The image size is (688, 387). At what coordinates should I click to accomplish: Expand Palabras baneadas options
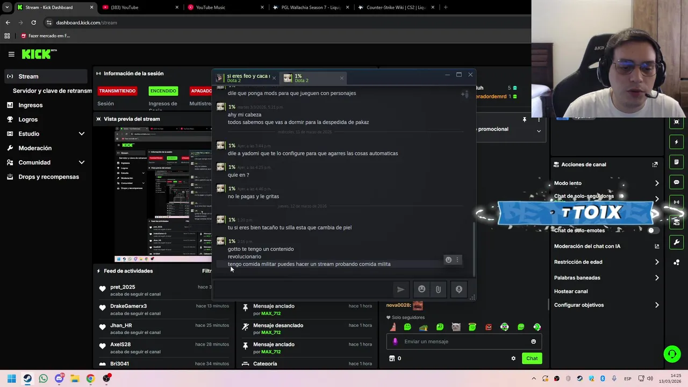[x=657, y=278]
